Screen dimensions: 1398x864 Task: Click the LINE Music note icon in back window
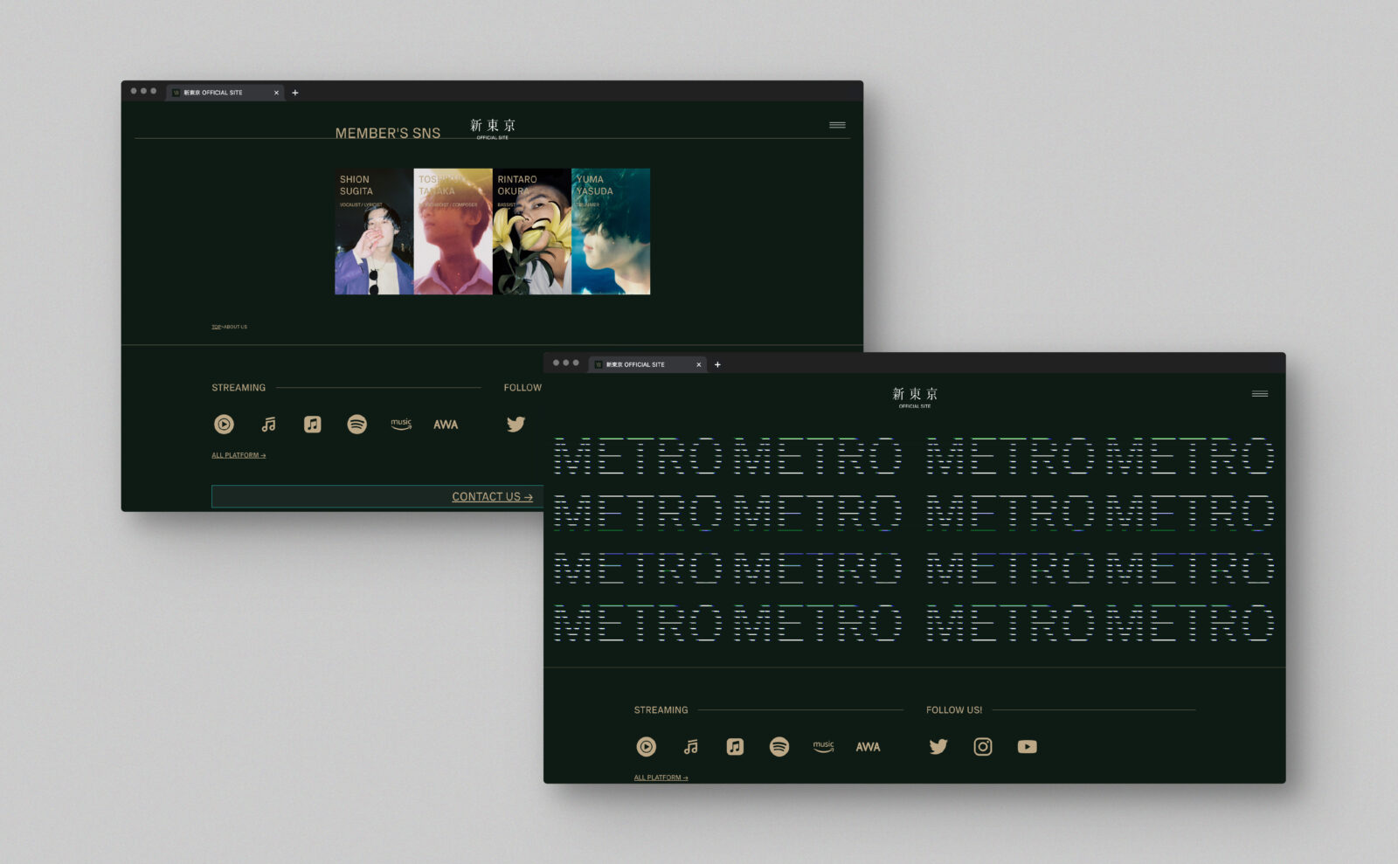click(x=268, y=425)
